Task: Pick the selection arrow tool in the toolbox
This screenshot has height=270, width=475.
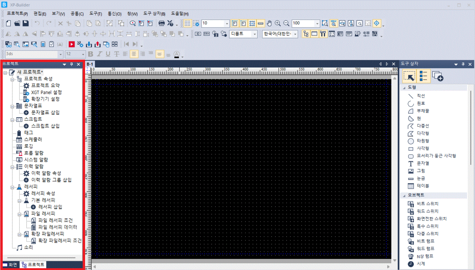Action: click(409, 76)
